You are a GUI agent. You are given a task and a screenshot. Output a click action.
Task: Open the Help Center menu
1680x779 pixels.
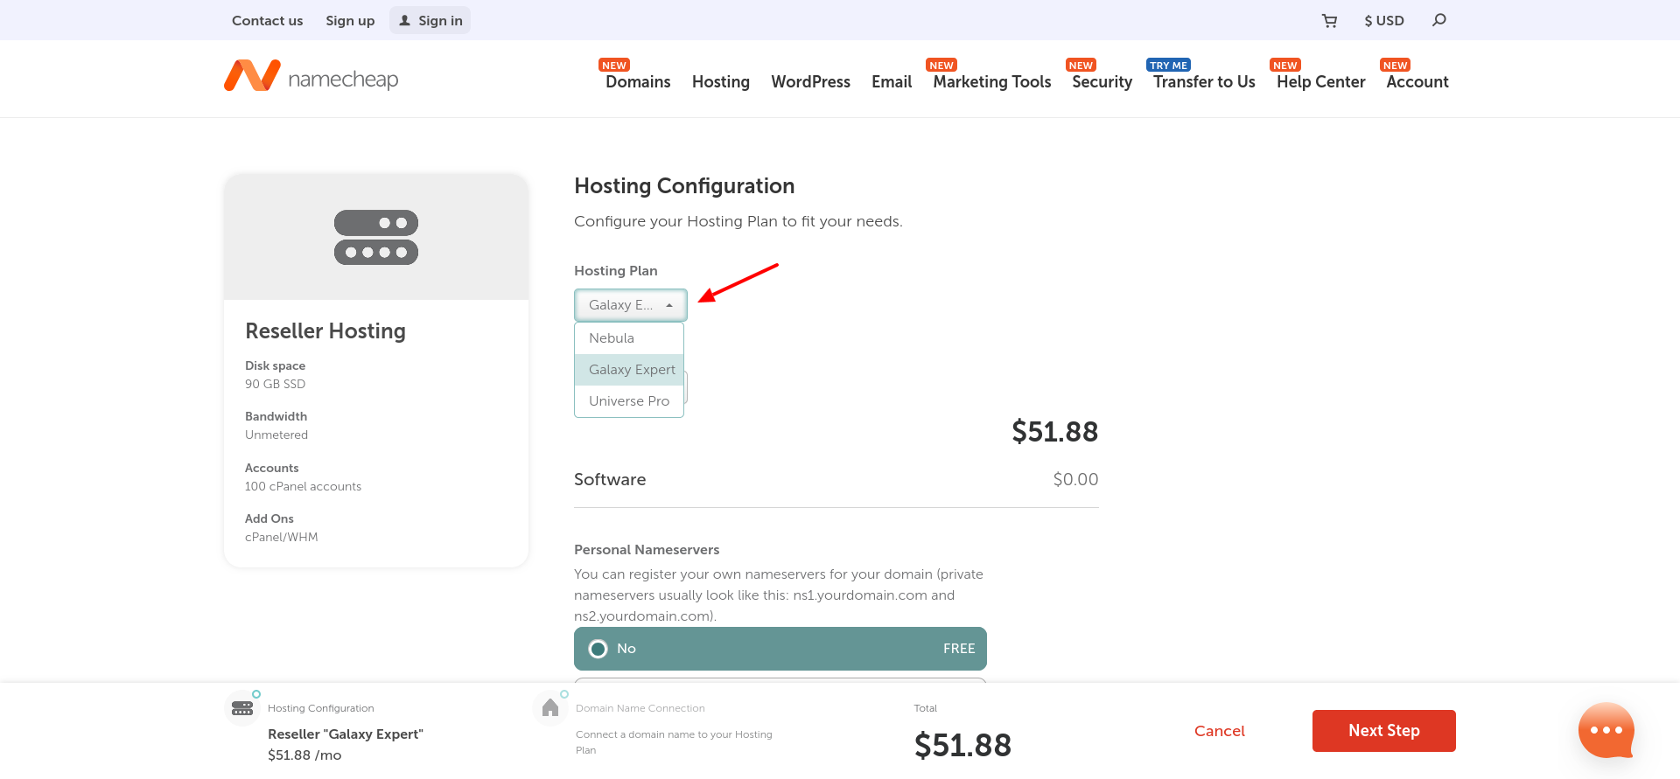pos(1321,82)
